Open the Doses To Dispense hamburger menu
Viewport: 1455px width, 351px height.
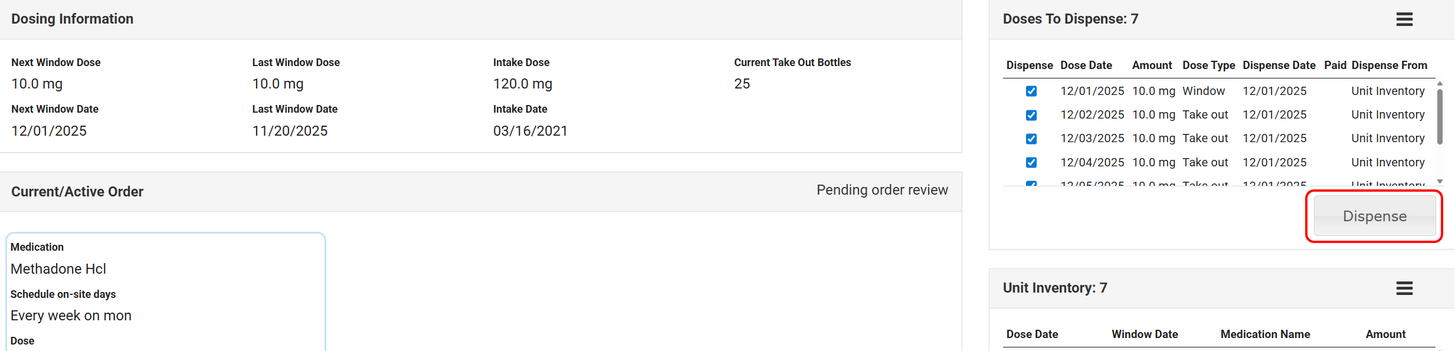point(1404,19)
